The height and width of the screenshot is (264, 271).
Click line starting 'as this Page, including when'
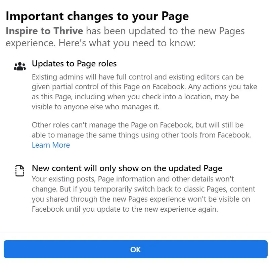click(135, 97)
